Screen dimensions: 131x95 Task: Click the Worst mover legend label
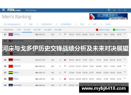point(104,30)
